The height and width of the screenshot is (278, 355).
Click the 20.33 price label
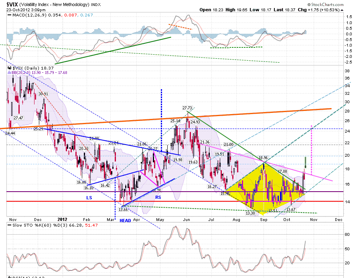pyautogui.click(x=84, y=149)
